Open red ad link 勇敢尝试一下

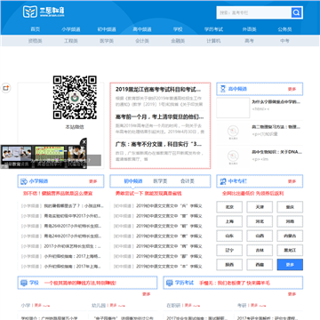148,194
